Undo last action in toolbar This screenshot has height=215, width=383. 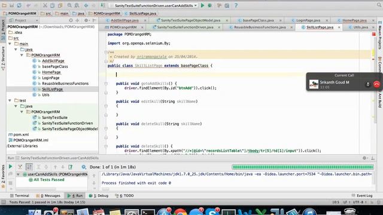point(29,5)
